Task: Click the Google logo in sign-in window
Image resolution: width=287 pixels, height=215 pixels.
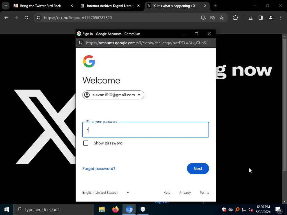Action: click(x=89, y=61)
